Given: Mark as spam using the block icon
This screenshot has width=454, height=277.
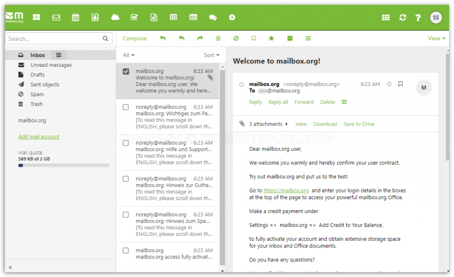Looking at the screenshot, I should (236, 38).
